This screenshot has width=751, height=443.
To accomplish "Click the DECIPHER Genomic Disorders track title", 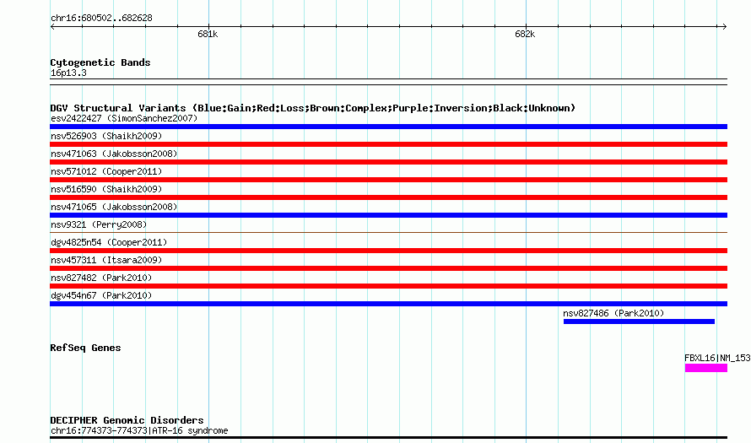I will 127,420.
